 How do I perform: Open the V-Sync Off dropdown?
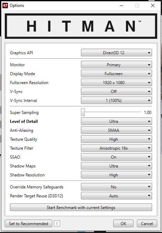click(116, 92)
